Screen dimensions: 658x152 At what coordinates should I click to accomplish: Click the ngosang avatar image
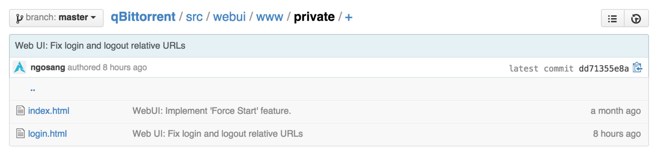(x=20, y=67)
